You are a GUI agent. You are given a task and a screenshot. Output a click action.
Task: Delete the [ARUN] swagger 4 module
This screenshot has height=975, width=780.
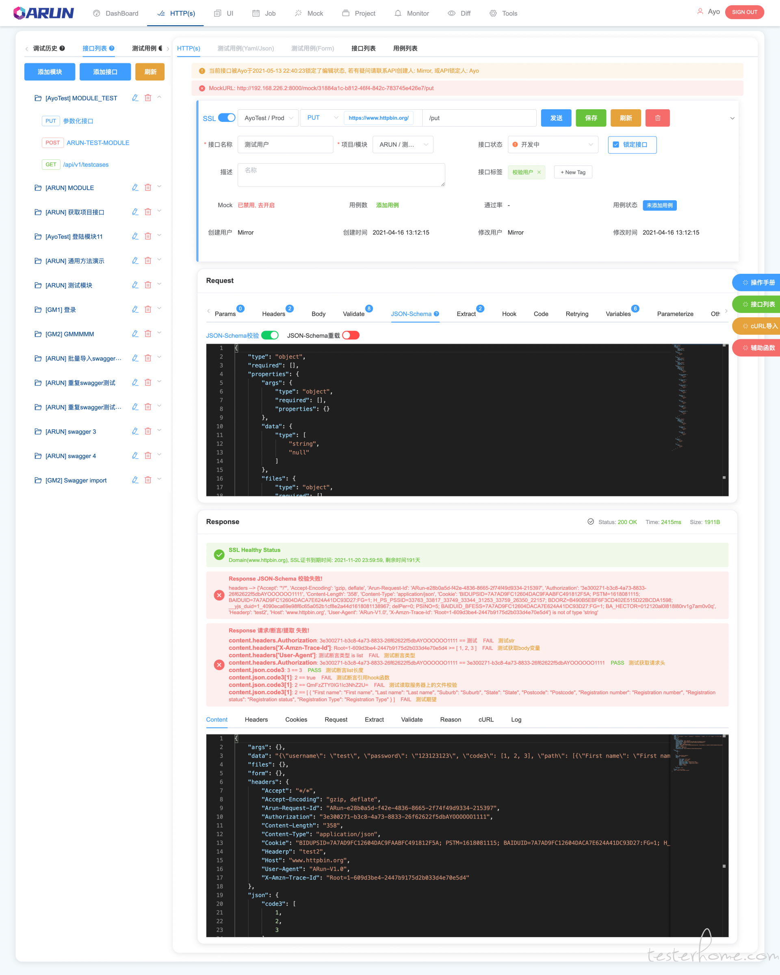148,456
